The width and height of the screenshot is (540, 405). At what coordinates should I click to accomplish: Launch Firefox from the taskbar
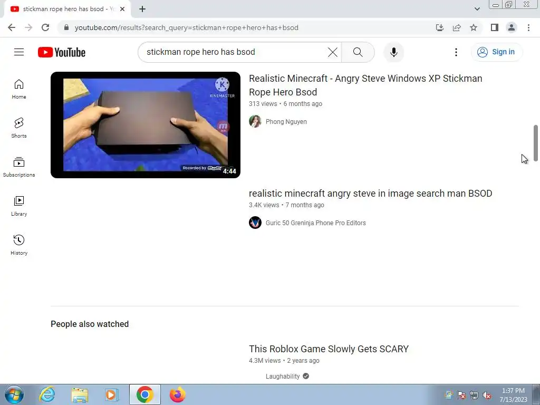[177, 394]
